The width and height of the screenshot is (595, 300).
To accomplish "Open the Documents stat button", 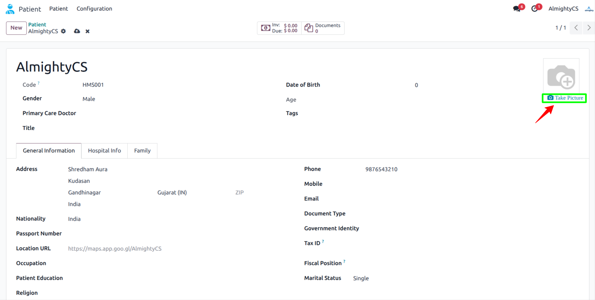I will 323,28.
